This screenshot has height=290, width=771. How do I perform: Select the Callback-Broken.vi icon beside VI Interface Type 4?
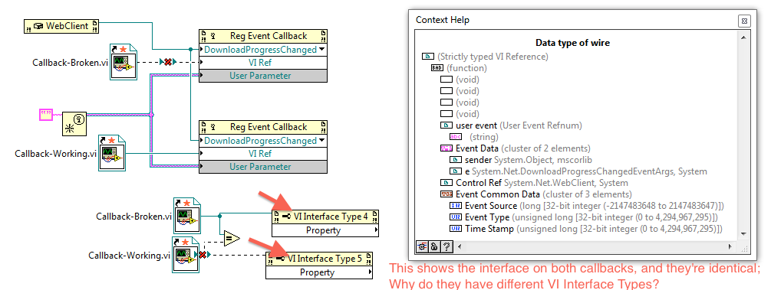click(188, 216)
